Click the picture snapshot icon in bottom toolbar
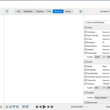The width and height of the screenshot is (110, 110). click(x=7, y=107)
